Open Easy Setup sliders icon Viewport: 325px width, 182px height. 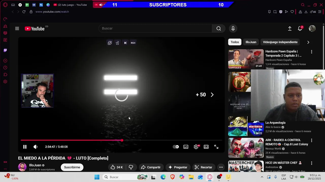(x=320, y=12)
